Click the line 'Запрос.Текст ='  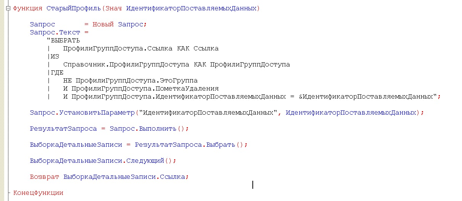[59, 32]
